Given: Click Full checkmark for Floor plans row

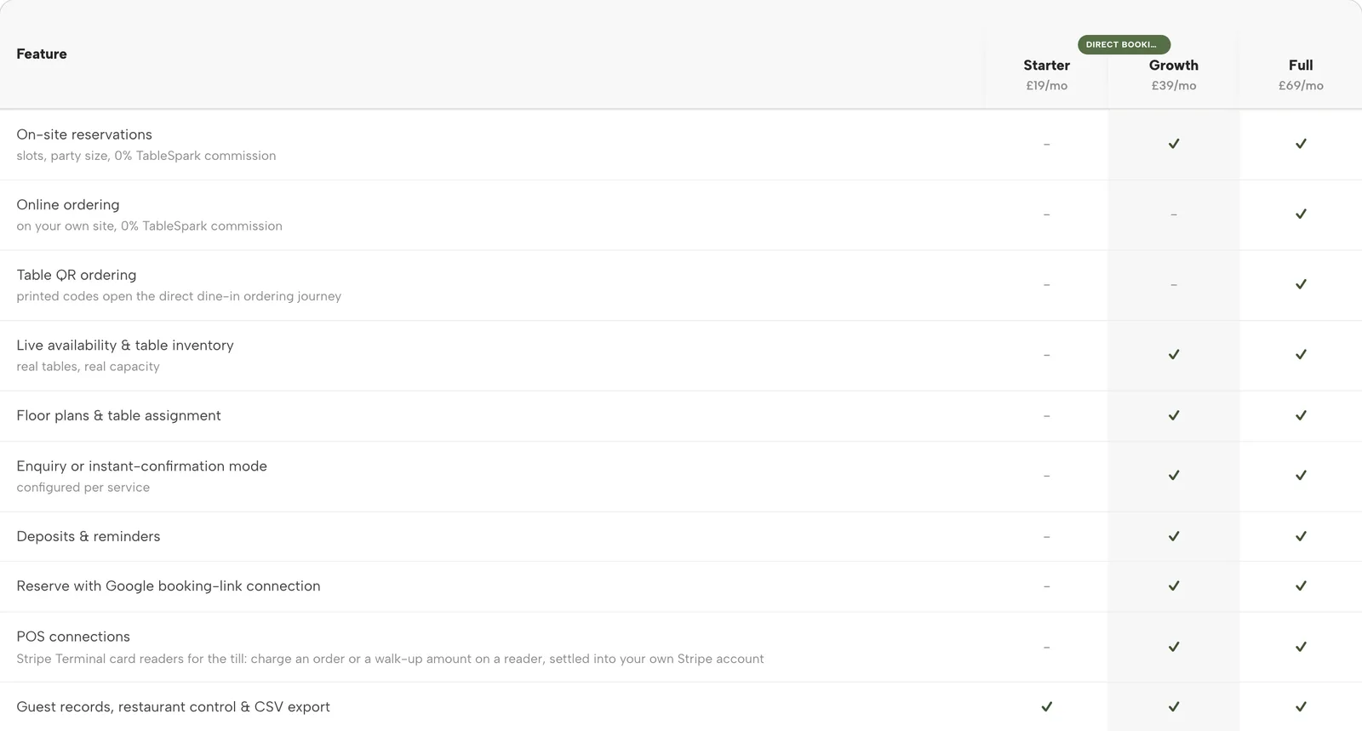Looking at the screenshot, I should coord(1301,416).
